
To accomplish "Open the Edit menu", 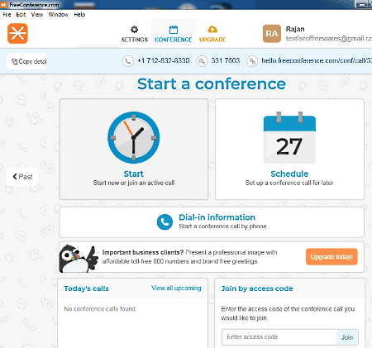I will click(x=21, y=15).
